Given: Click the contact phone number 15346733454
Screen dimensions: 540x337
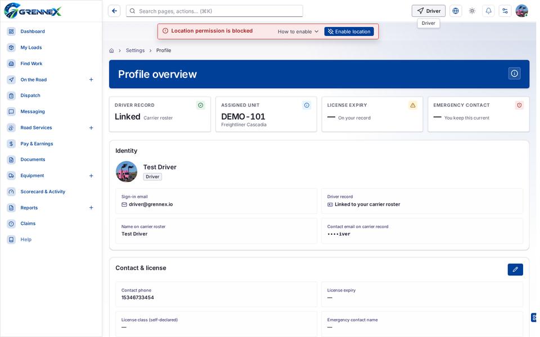Looking at the screenshot, I should 138,298.
